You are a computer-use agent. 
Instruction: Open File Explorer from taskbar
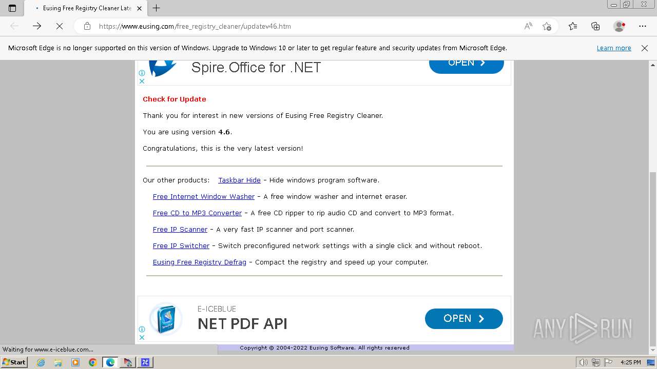(58, 362)
